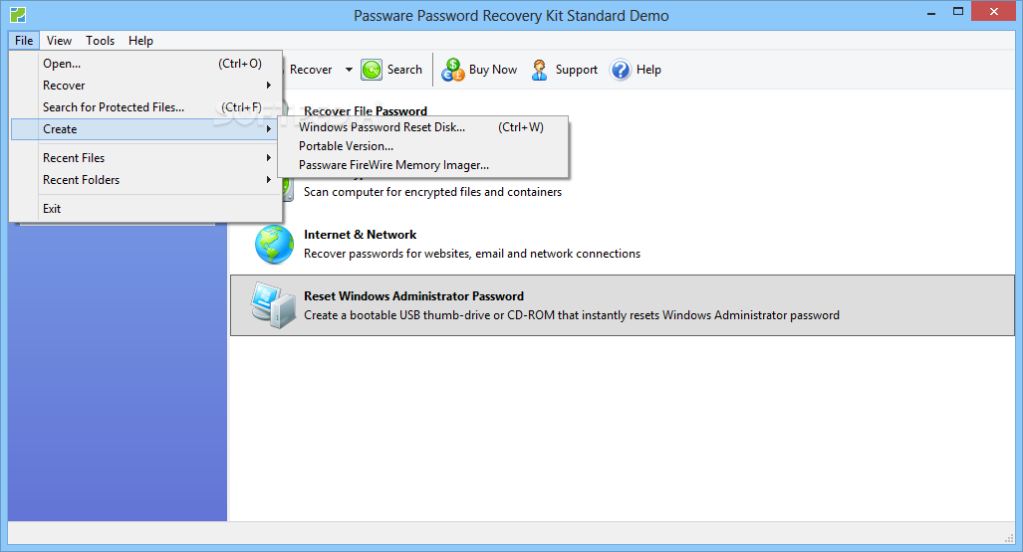Open the File menu

(24, 41)
